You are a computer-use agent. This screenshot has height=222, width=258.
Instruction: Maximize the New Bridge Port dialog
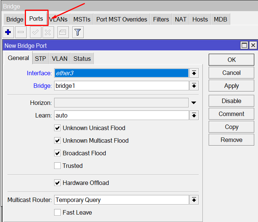(244, 45)
